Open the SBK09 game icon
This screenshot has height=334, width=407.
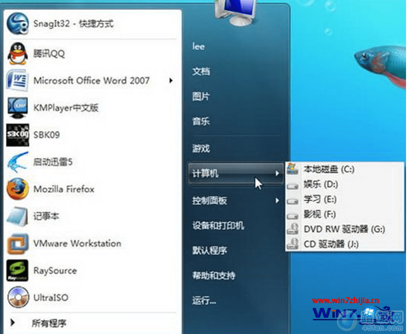(18, 135)
